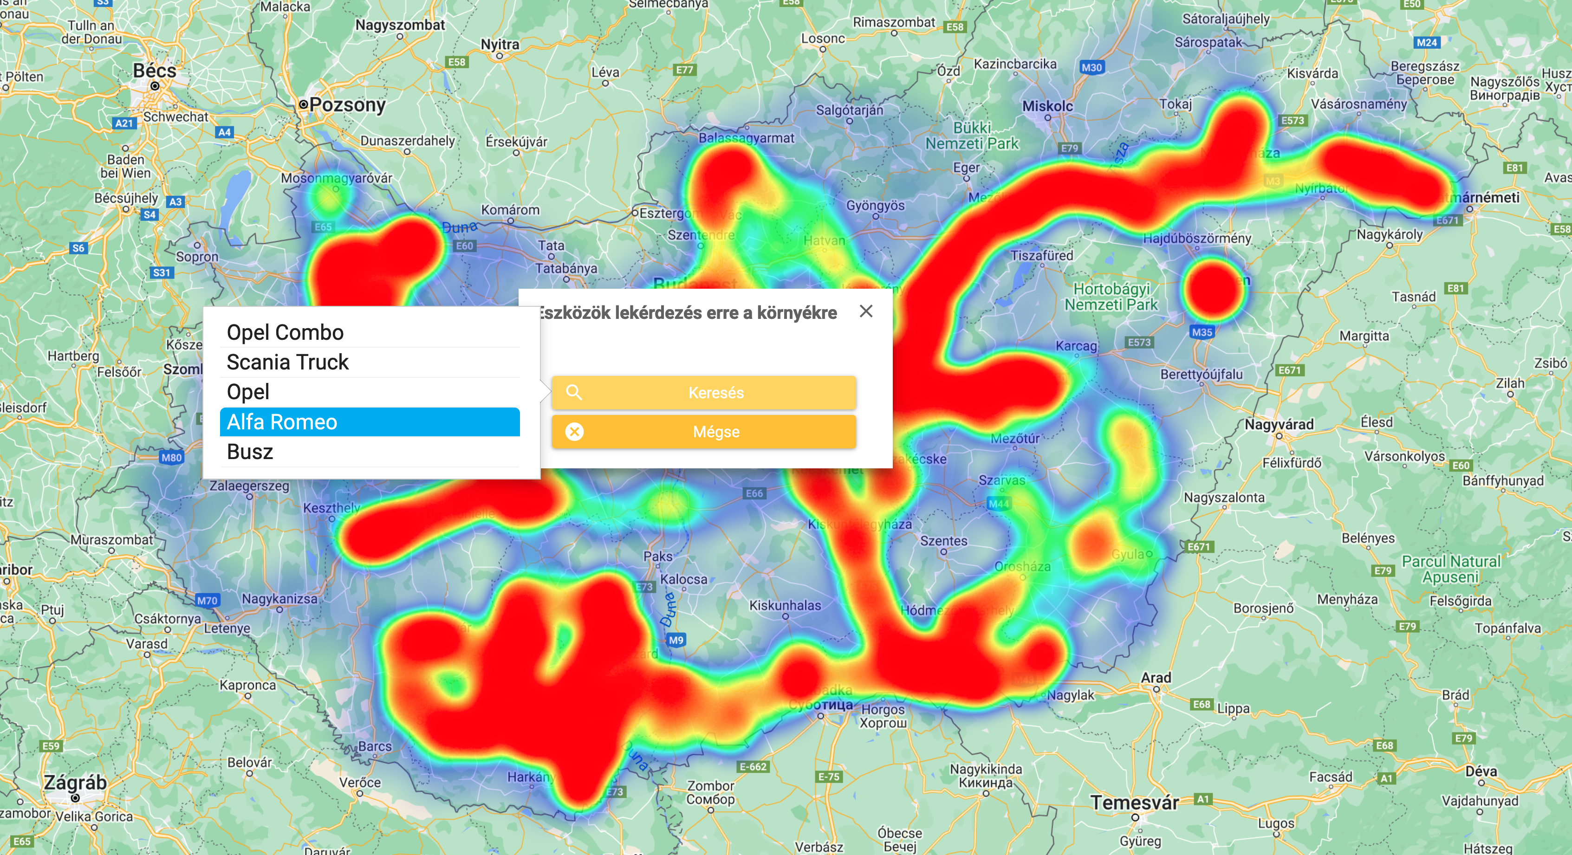Select Opel Combo from the vehicle list
The width and height of the screenshot is (1572, 855).
pyautogui.click(x=370, y=333)
